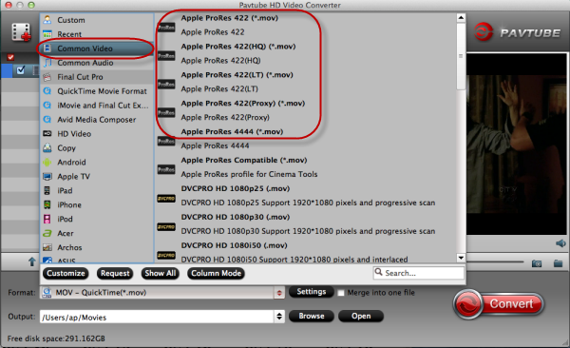Click ProRes icon beside Apple ProRes Compatible
The height and width of the screenshot is (348, 570).
tap(166, 169)
